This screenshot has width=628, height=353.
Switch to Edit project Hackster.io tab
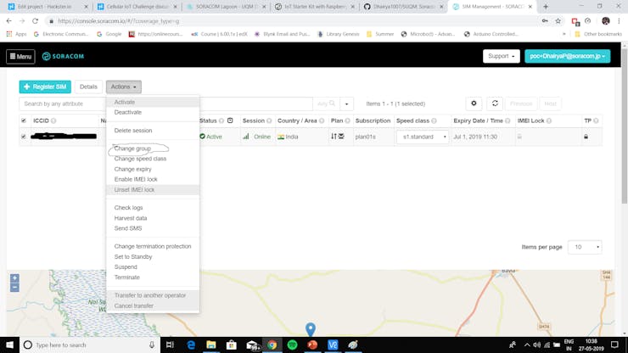48,7
